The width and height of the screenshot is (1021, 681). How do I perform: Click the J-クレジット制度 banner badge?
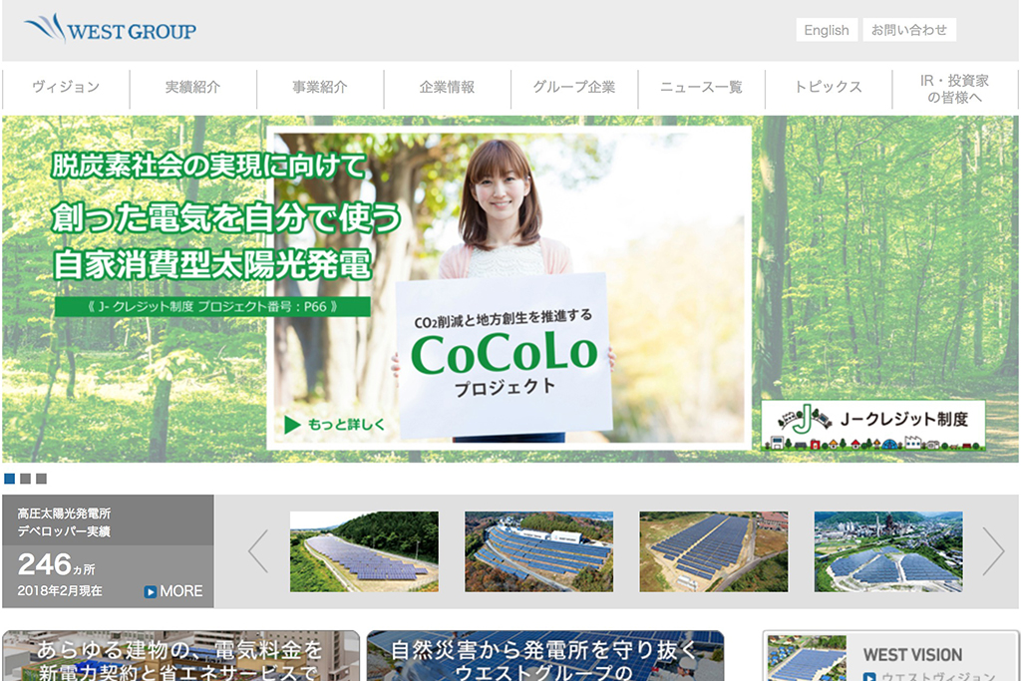click(x=872, y=425)
